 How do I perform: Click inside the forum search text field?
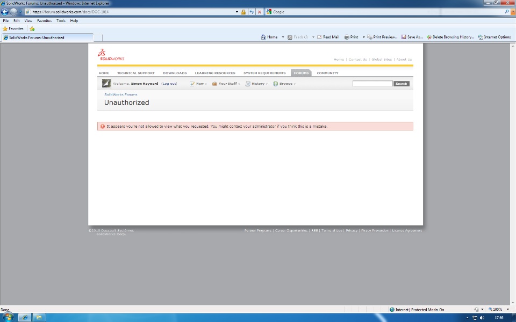tap(372, 84)
